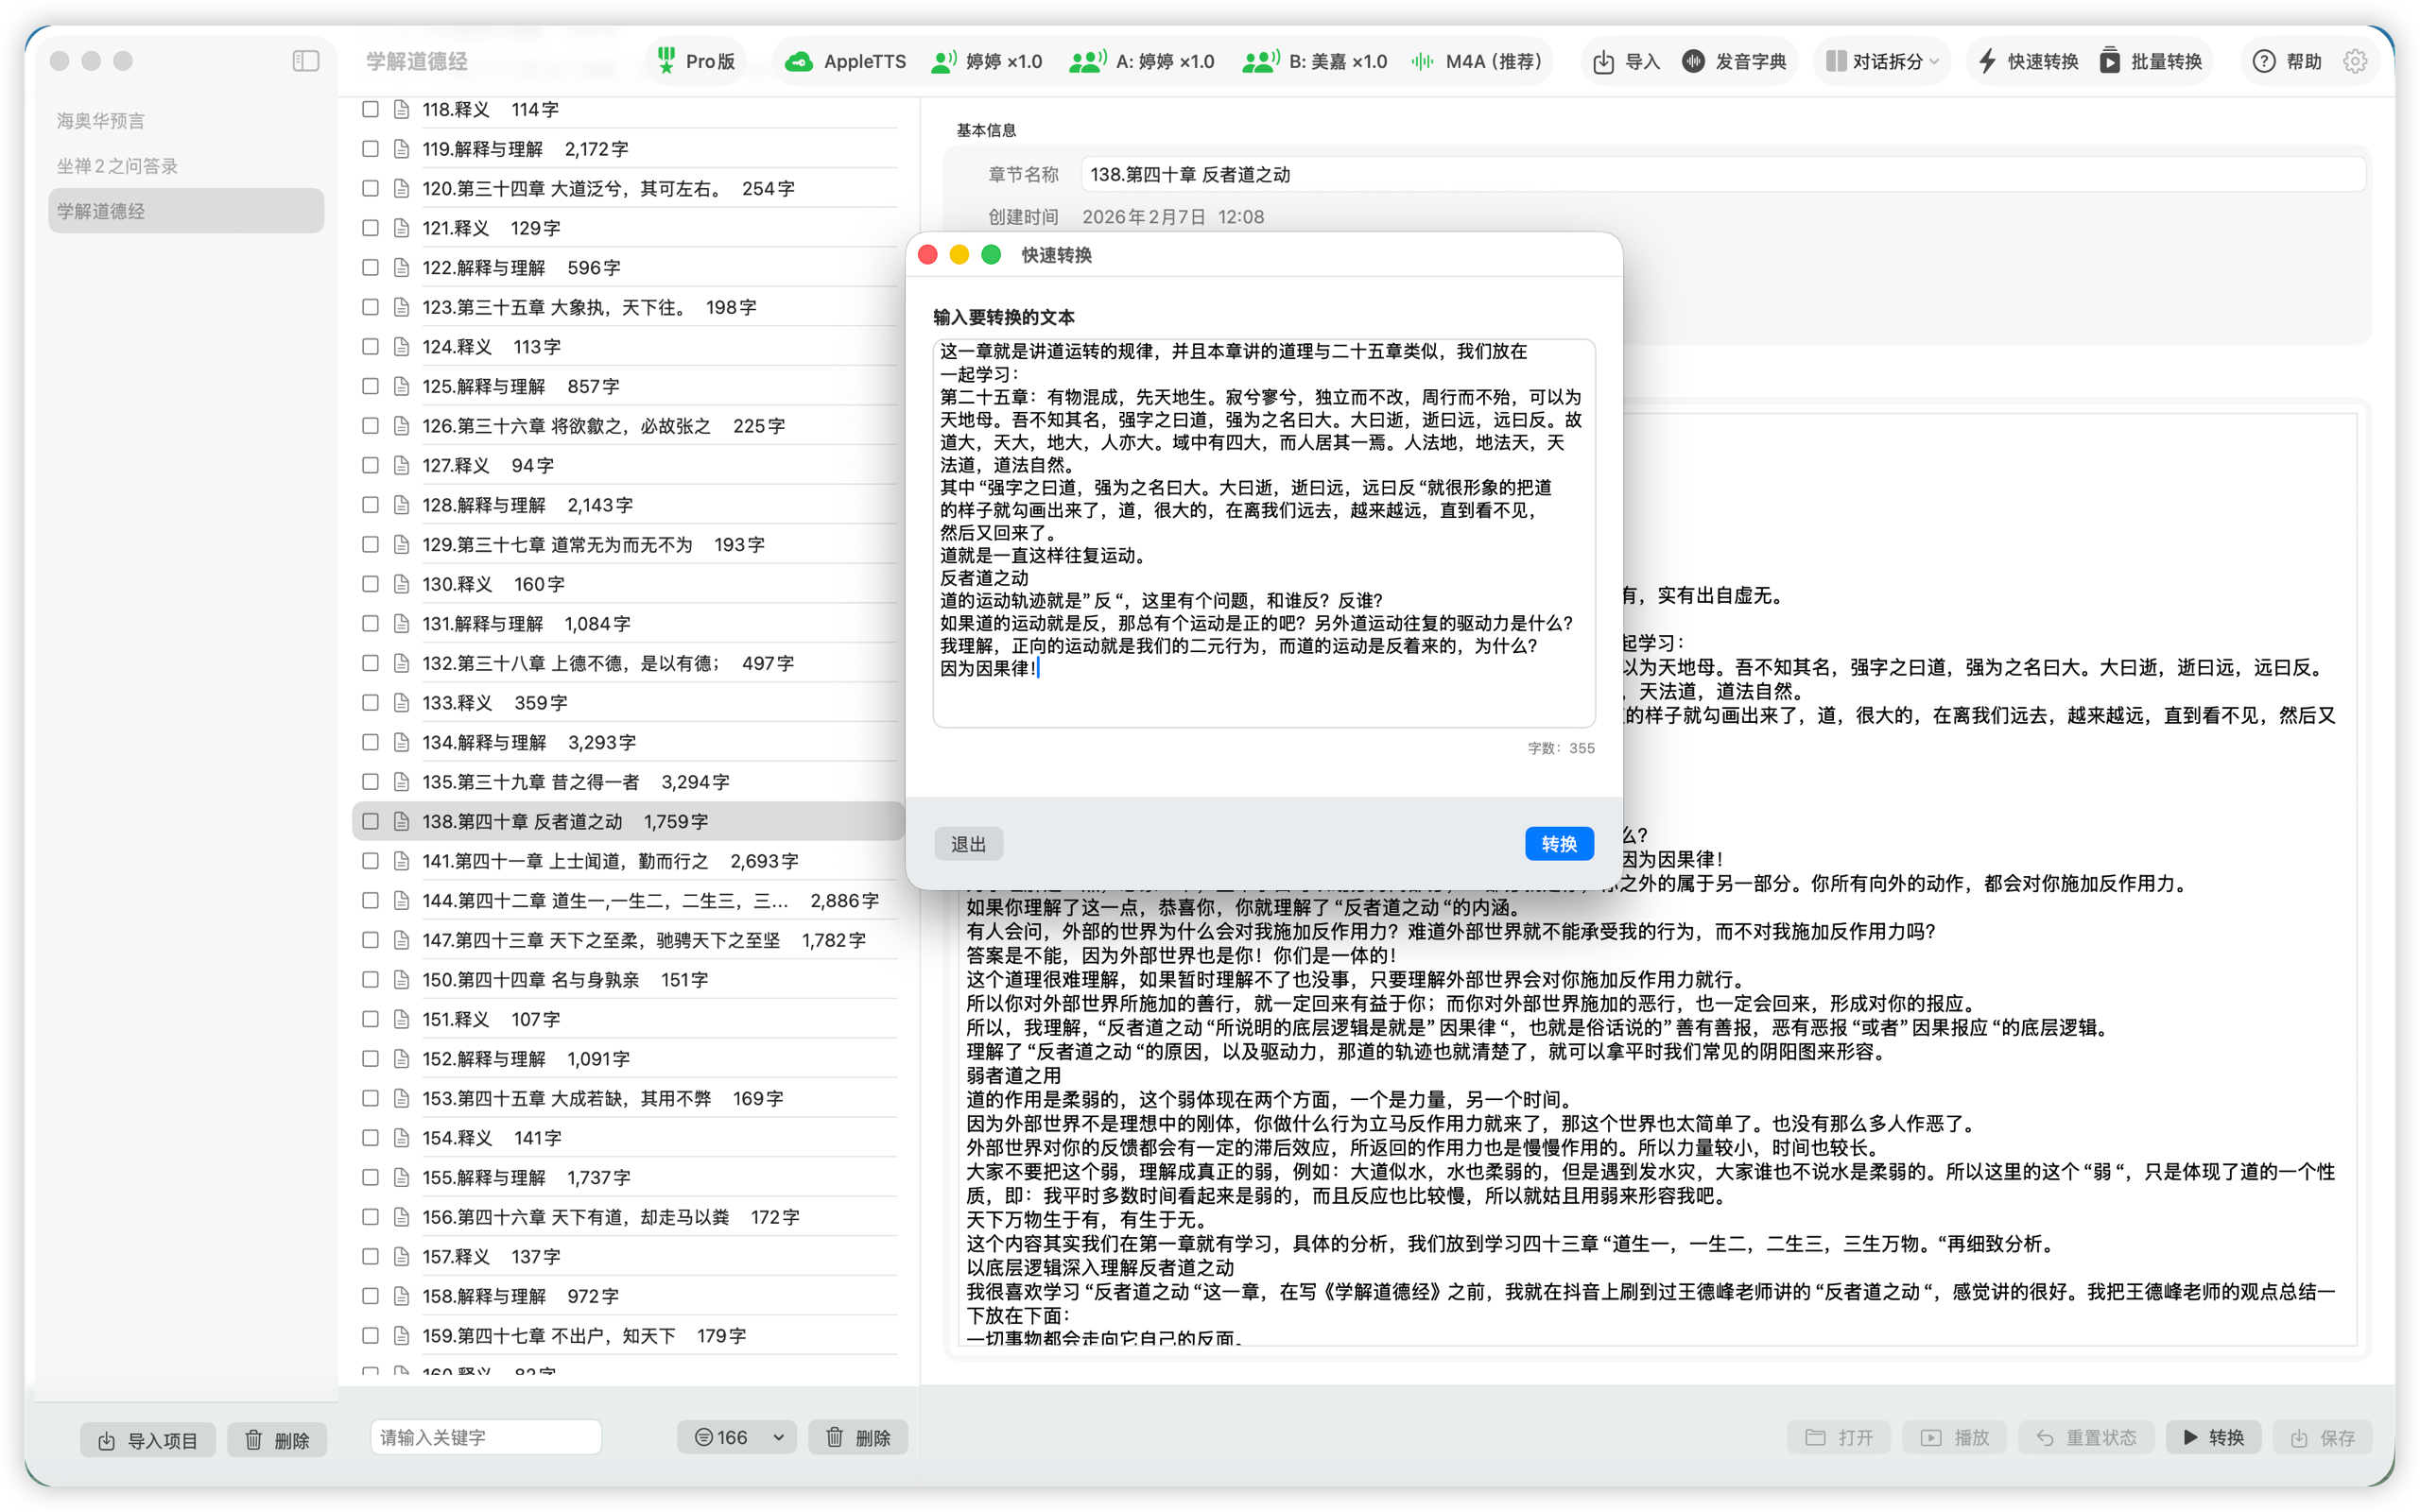Click the 保存 save button
2420x1512 pixels.
(2322, 1437)
